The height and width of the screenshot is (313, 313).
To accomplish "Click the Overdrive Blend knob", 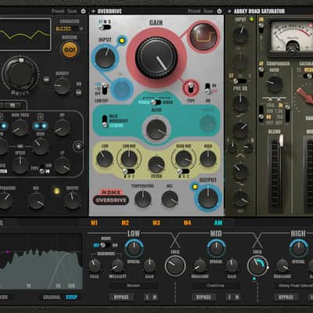I will tap(156, 129).
